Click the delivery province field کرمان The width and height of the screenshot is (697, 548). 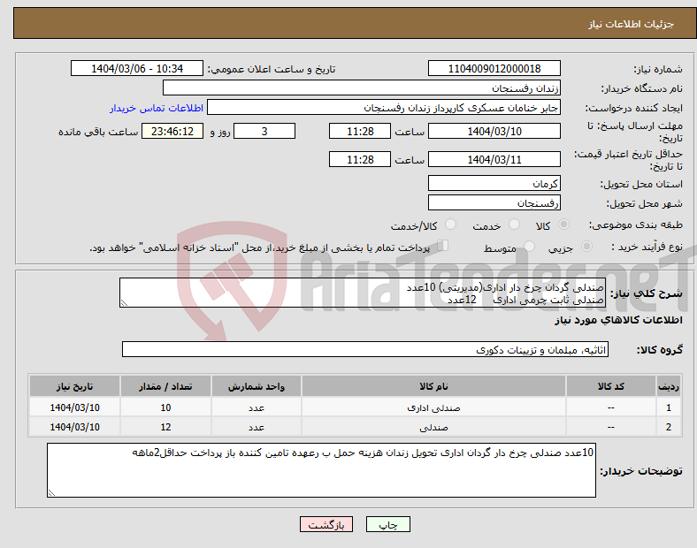click(x=494, y=184)
